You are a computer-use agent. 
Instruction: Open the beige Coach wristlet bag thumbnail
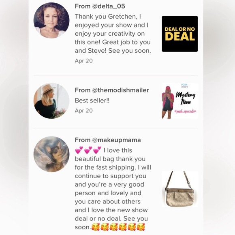coord(180,189)
